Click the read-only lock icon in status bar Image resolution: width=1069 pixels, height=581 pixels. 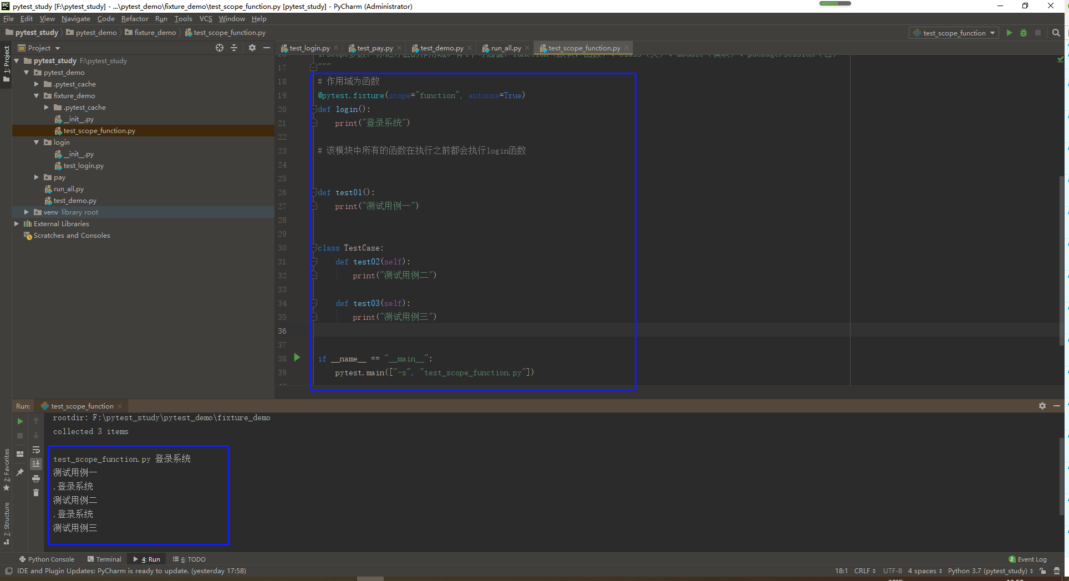click(x=1043, y=571)
